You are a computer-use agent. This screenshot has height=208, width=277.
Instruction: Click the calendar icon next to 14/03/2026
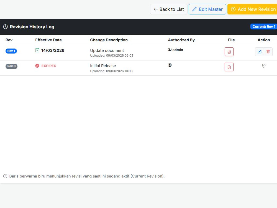pyautogui.click(x=37, y=50)
